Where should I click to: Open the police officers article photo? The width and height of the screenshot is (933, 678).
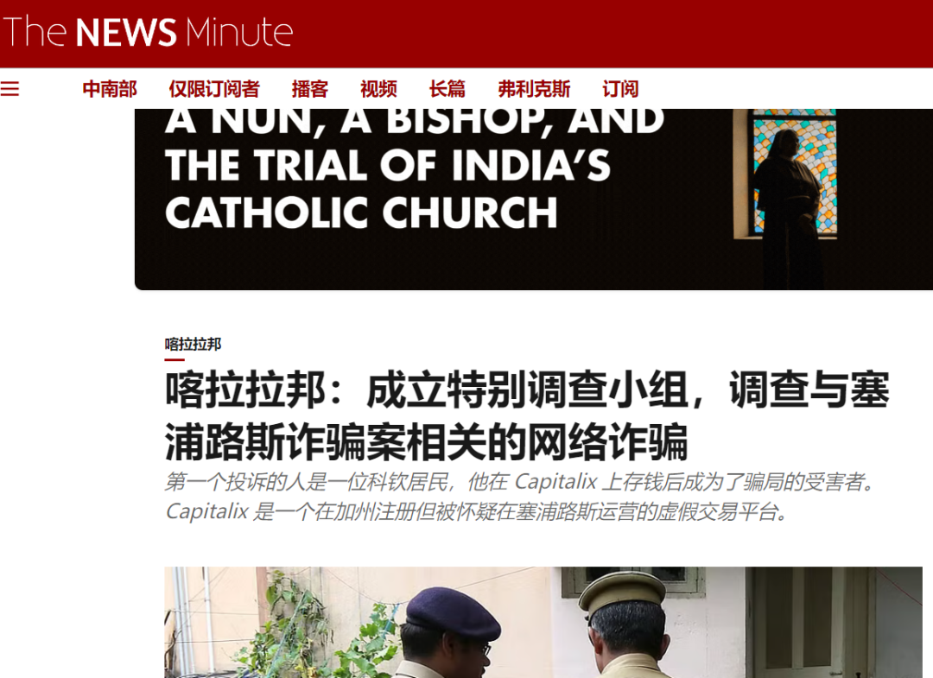pos(543,622)
